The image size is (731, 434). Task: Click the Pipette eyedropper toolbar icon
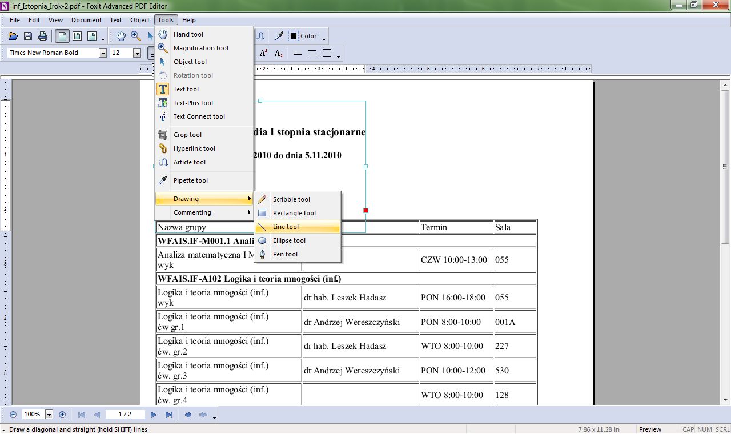(x=279, y=37)
